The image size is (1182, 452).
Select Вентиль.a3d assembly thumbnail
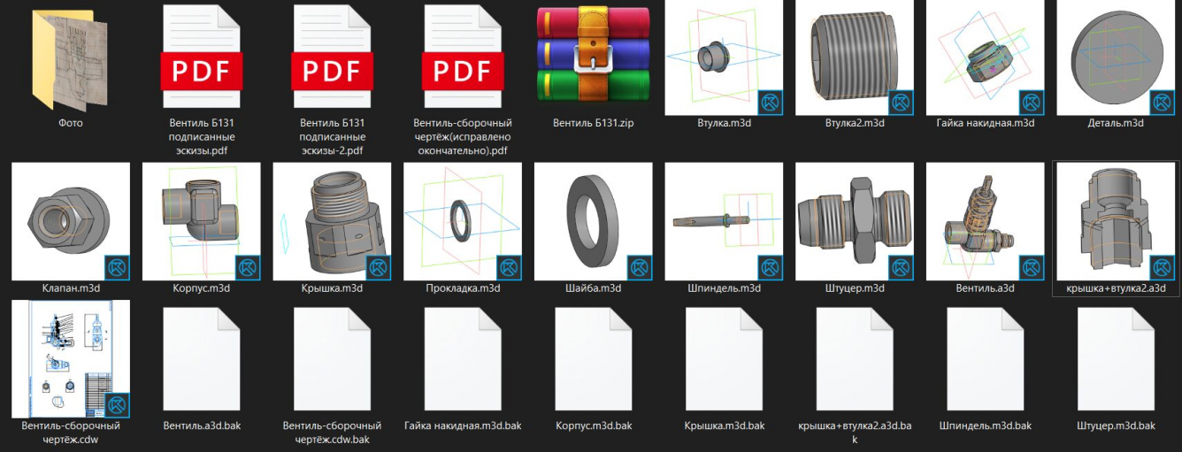[x=985, y=221]
